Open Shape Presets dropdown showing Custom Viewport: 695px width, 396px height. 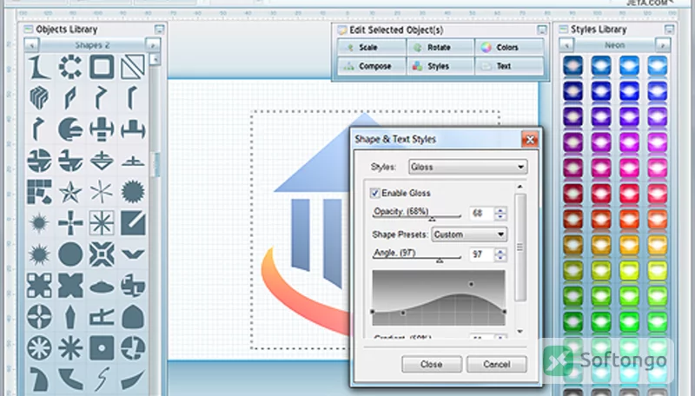[469, 234]
